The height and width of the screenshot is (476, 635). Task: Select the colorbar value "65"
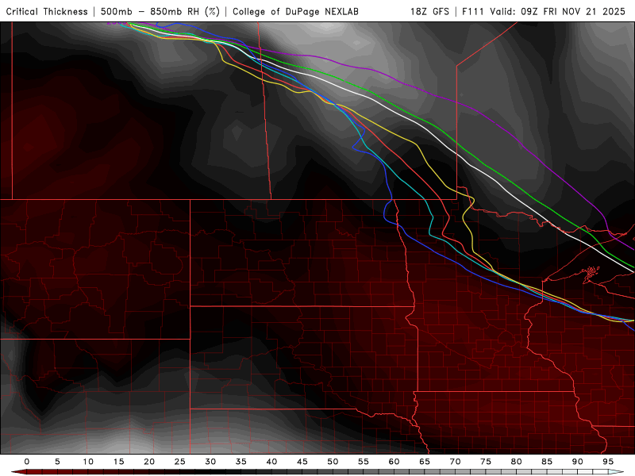(425, 462)
